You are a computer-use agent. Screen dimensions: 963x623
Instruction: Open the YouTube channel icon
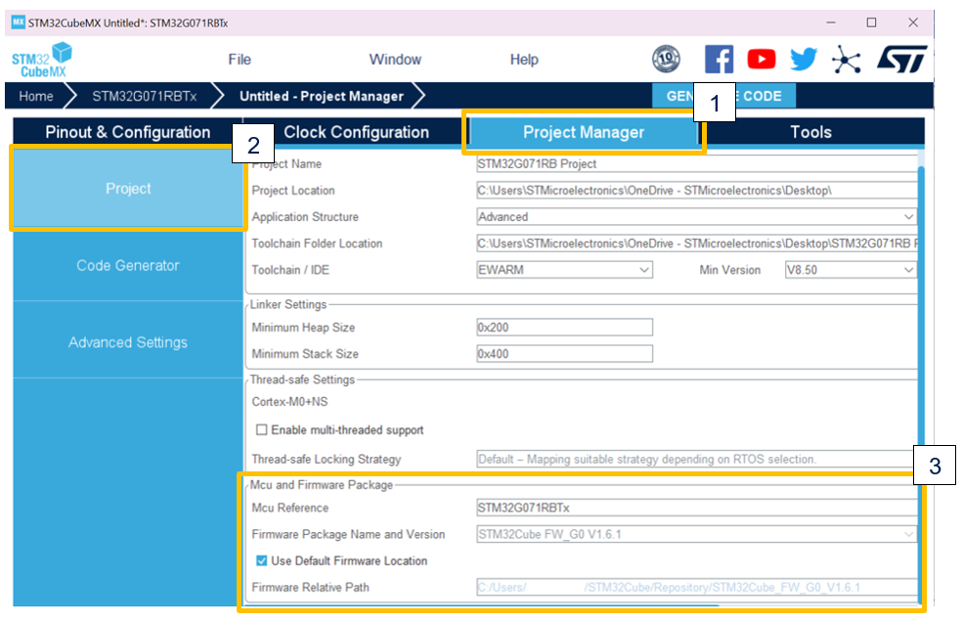coord(762,59)
